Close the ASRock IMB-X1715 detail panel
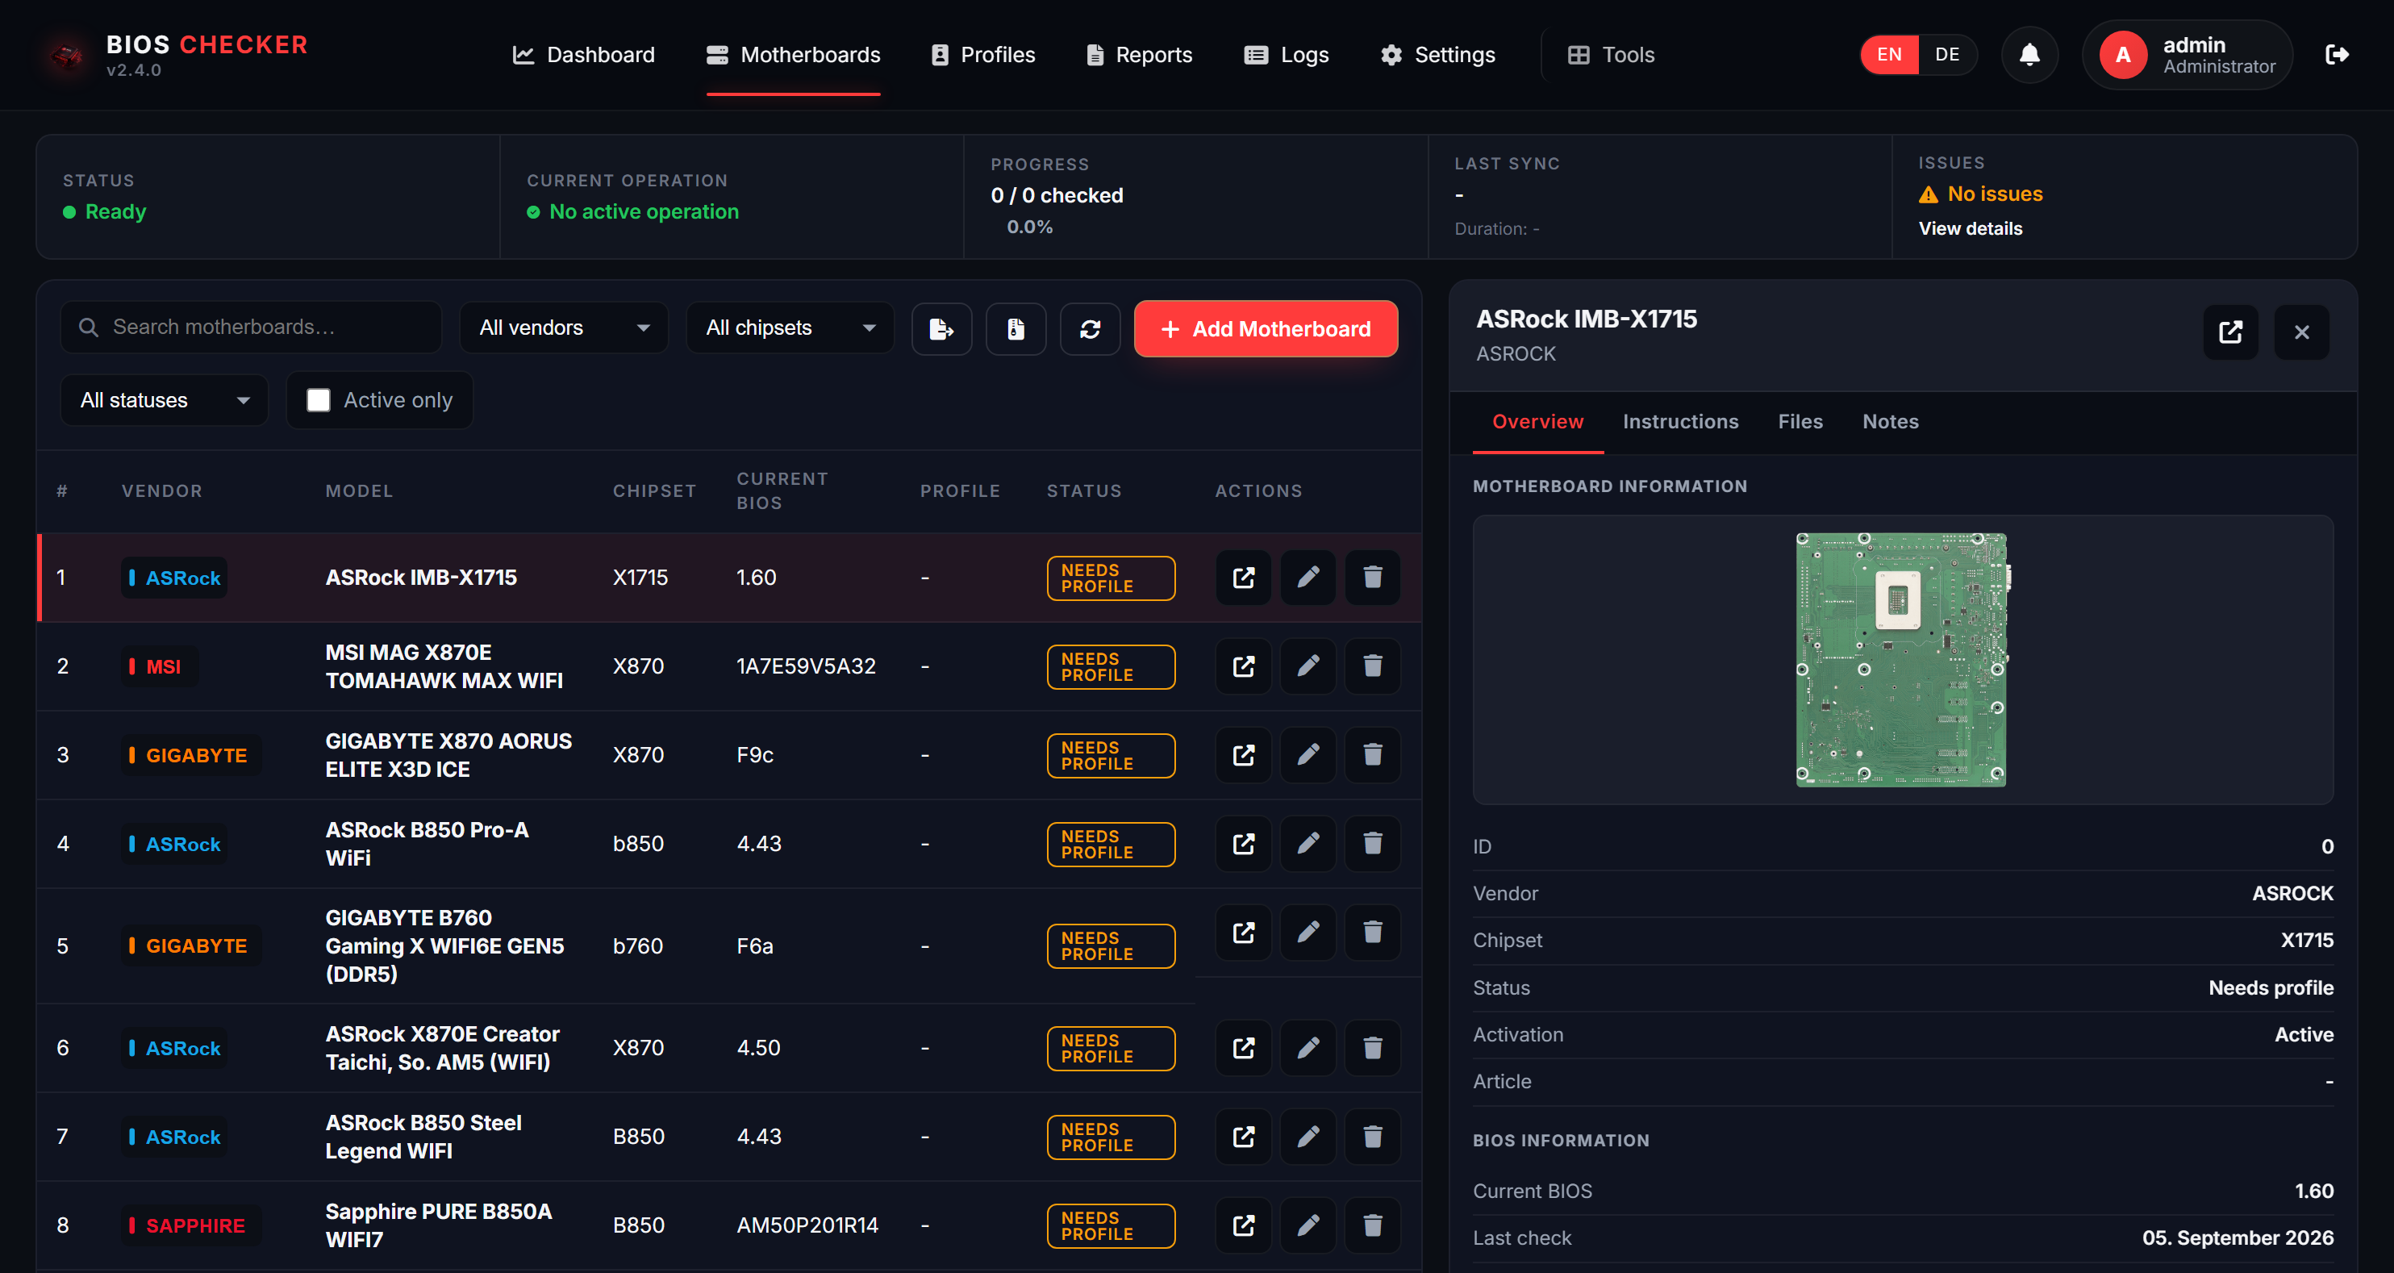This screenshot has width=2394, height=1273. [2301, 332]
